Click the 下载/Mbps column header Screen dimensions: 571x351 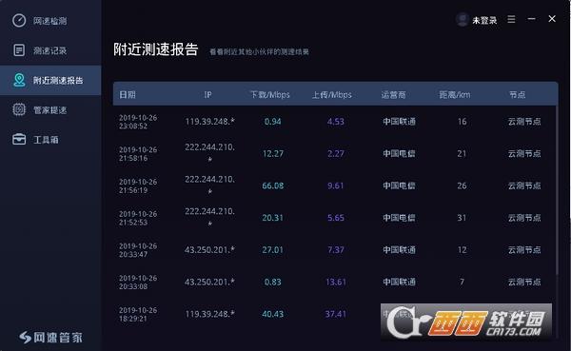tap(270, 95)
